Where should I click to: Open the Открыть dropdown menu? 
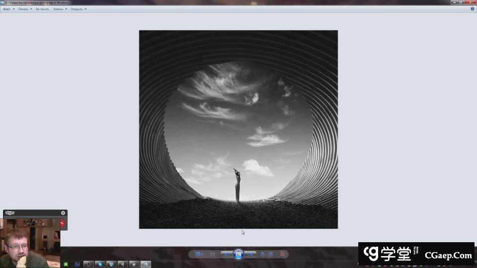coord(78,9)
